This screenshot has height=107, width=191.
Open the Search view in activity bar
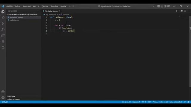pyautogui.click(x=3, y=18)
